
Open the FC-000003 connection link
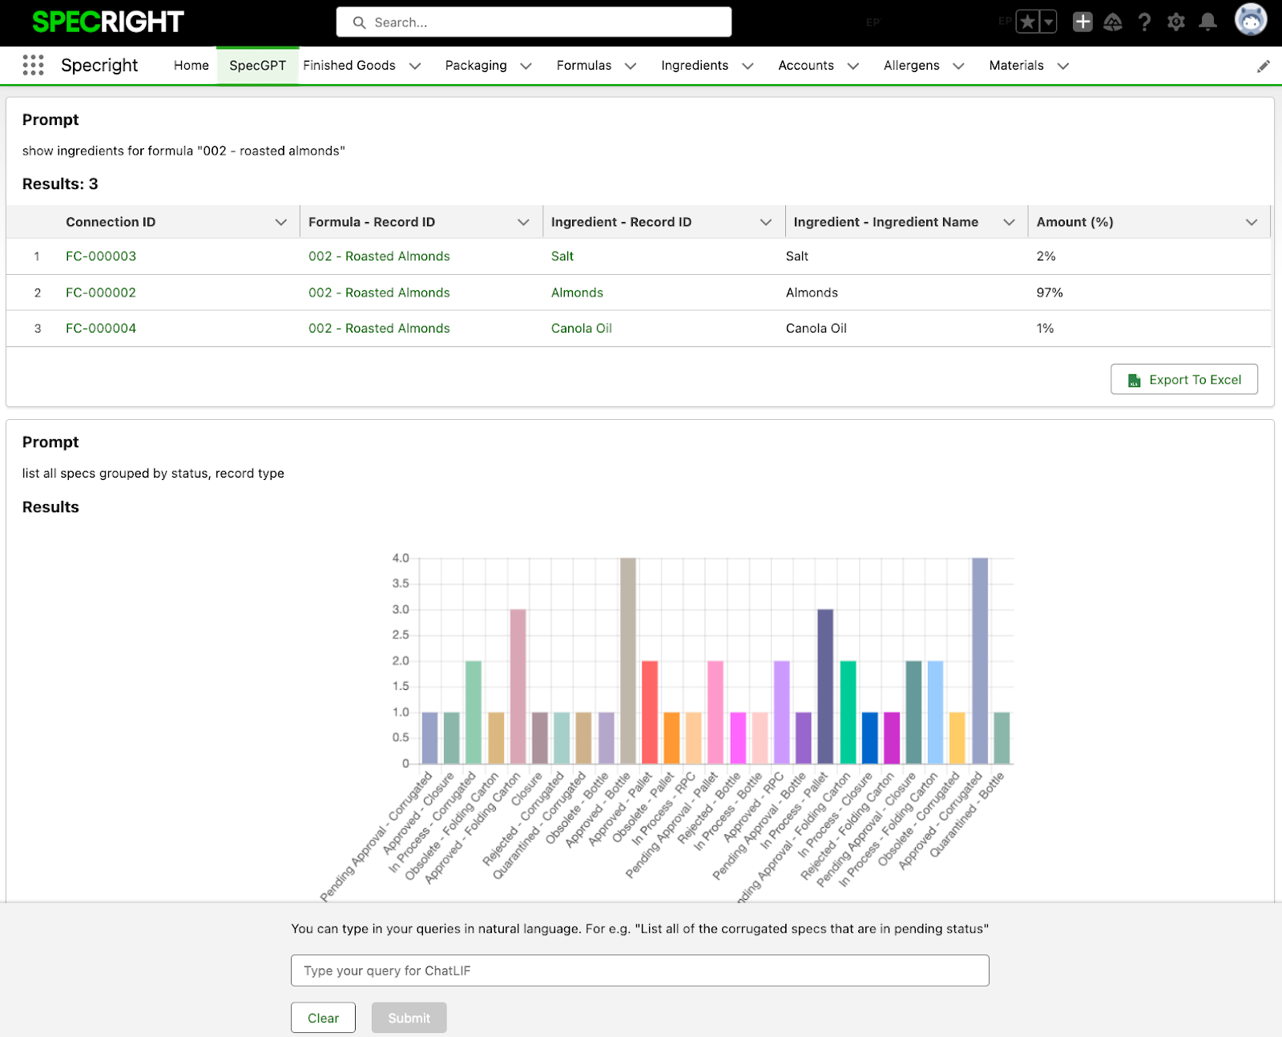pyautogui.click(x=101, y=256)
